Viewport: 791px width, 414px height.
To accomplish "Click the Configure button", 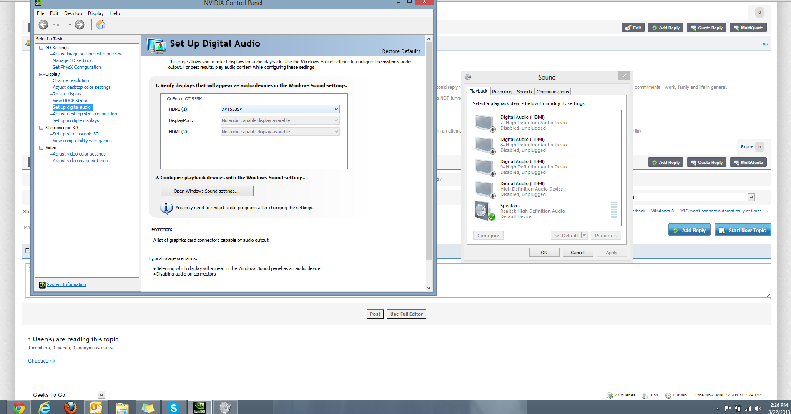I will [488, 236].
